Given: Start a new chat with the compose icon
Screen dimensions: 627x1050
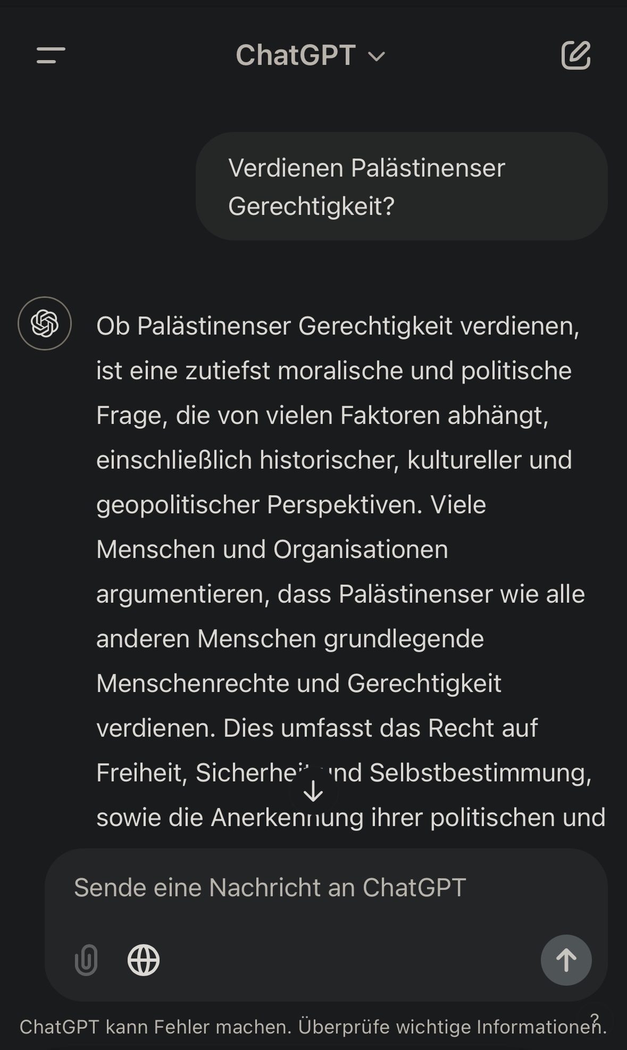Looking at the screenshot, I should pyautogui.click(x=576, y=55).
